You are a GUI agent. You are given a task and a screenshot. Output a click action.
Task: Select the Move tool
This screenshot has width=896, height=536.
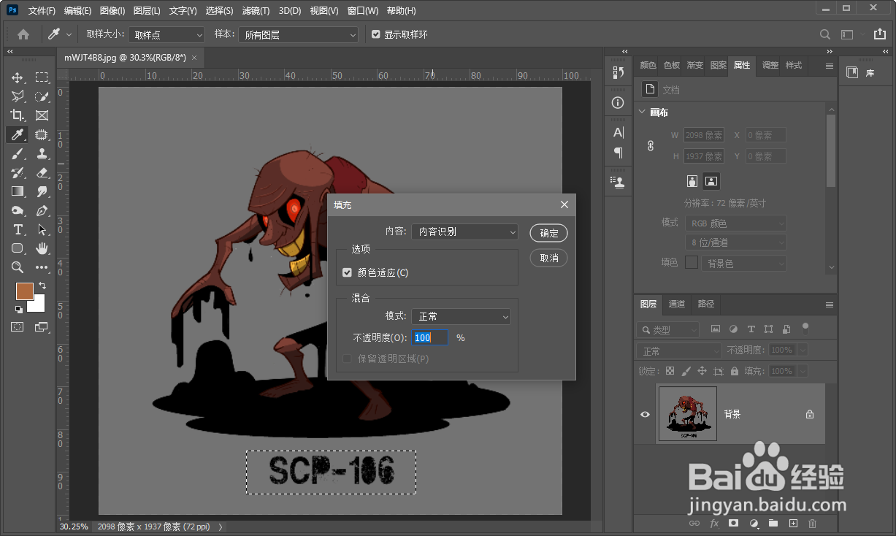coord(18,77)
